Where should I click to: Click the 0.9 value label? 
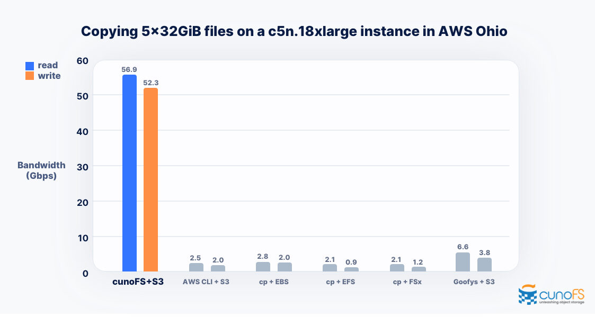pyautogui.click(x=351, y=262)
